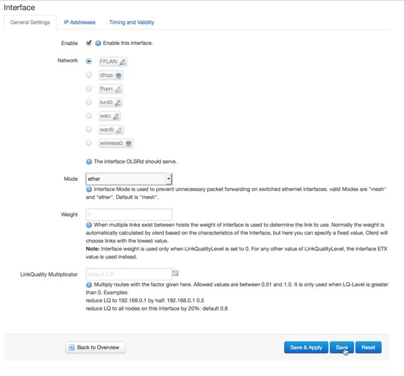Image resolution: width=404 pixels, height=376 pixels.
Task: Click the FFLAN network interface icon
Action: pos(123,62)
